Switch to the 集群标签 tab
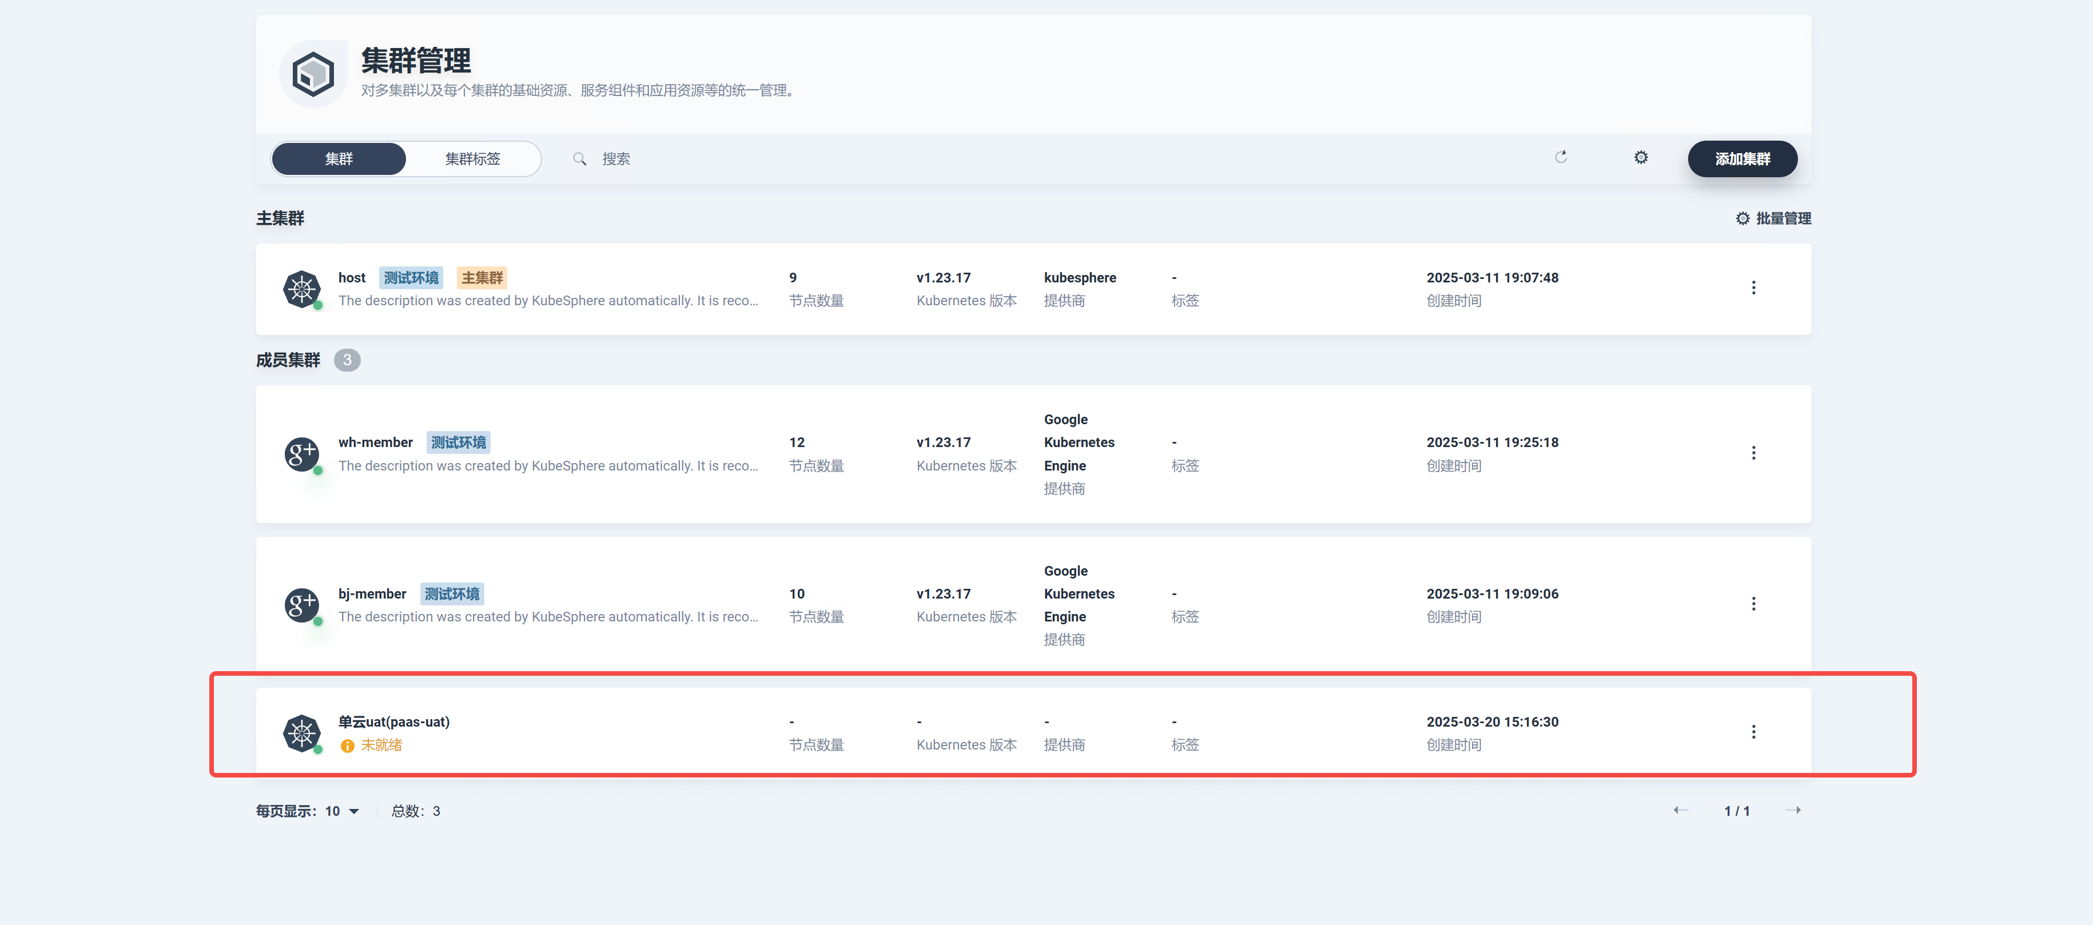Viewport: 2093px width, 925px height. 473,159
